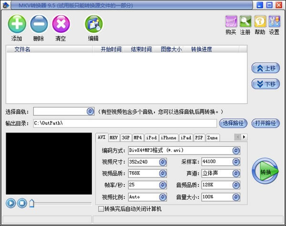
Task: Click the 上移 (Move Up) button
Action: tap(266, 68)
